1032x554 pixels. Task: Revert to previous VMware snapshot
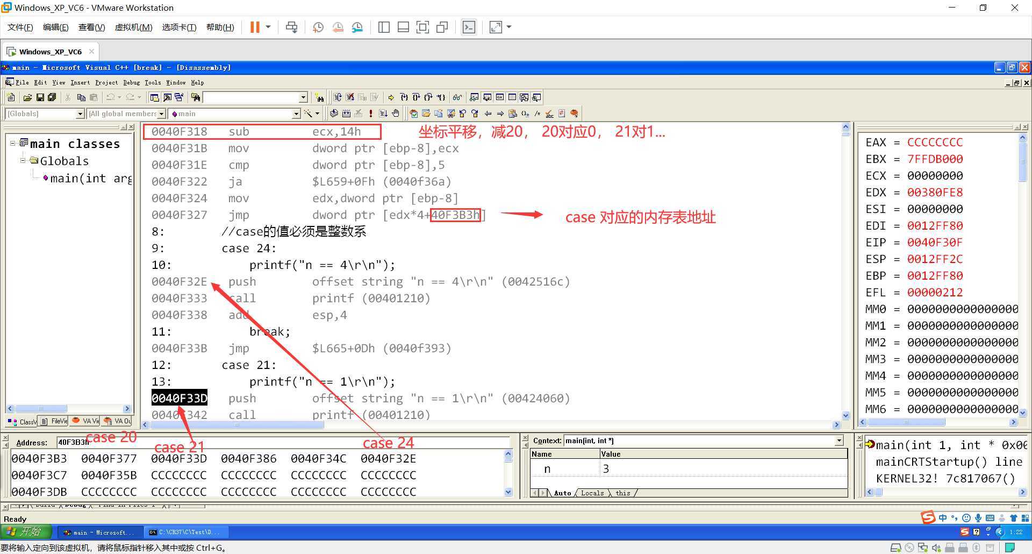click(338, 27)
